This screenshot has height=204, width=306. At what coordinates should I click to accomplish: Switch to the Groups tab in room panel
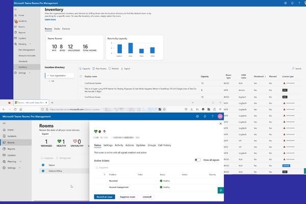point(152,145)
